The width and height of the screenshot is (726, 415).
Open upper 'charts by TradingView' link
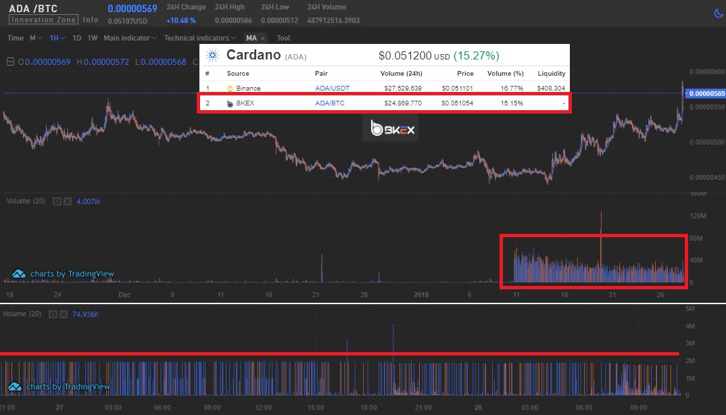[x=72, y=274]
